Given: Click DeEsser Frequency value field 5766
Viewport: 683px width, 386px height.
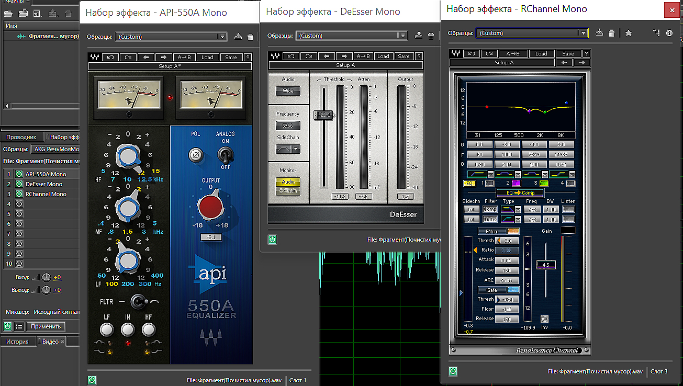Looking at the screenshot, I should click(x=288, y=126).
